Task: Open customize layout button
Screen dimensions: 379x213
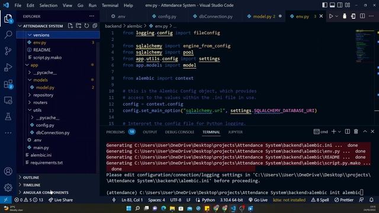Action: coord(348,5)
